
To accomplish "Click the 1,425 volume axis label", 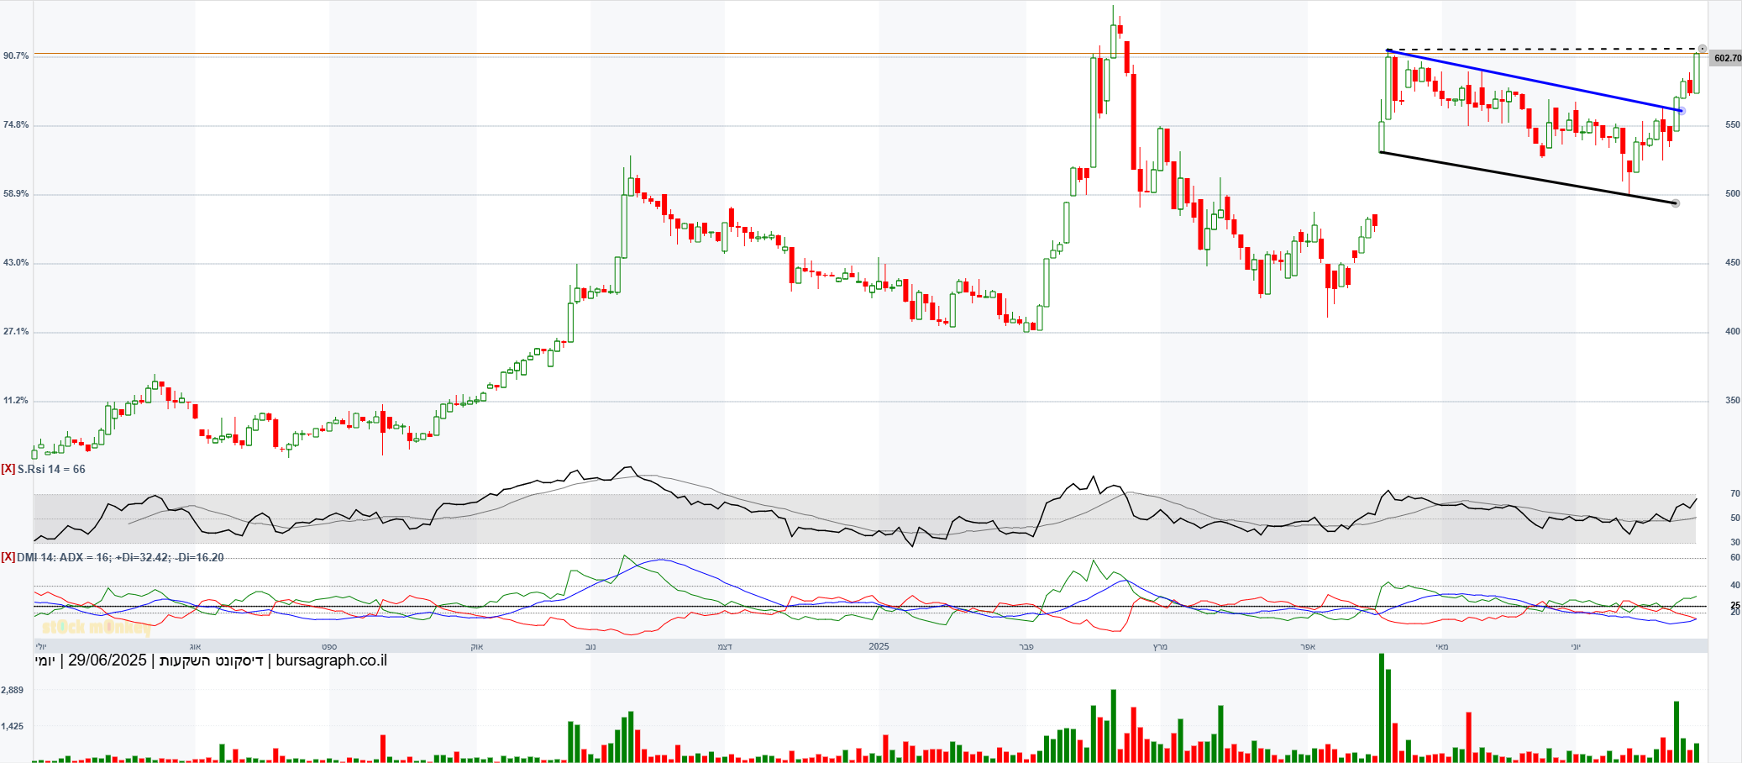I will (12, 726).
